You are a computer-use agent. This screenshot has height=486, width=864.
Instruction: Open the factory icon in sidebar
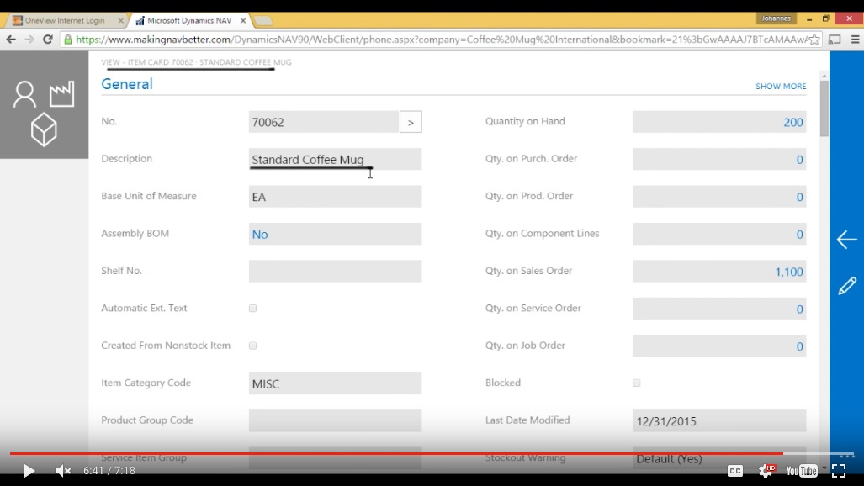point(61,94)
